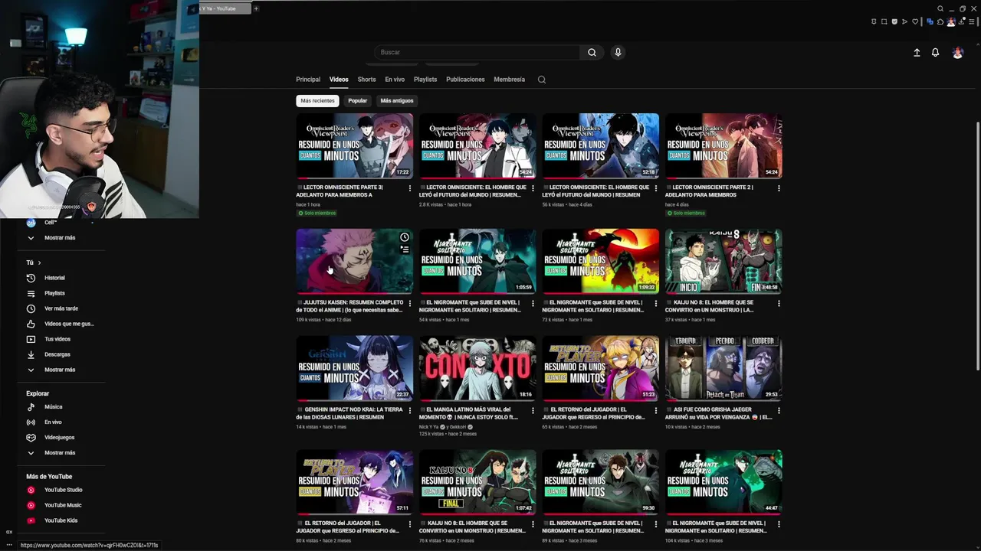Open the CONTEXTO 18:16 video thumbnail
Screen dimensions: 981x551
pyautogui.click(x=477, y=368)
